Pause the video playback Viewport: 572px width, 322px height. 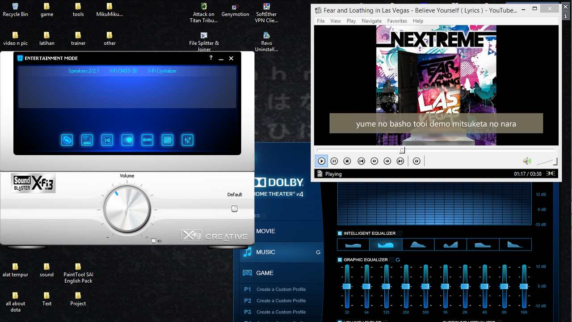[x=334, y=161]
